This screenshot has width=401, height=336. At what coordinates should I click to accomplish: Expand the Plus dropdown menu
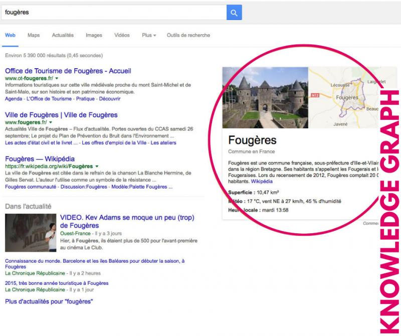[149, 35]
